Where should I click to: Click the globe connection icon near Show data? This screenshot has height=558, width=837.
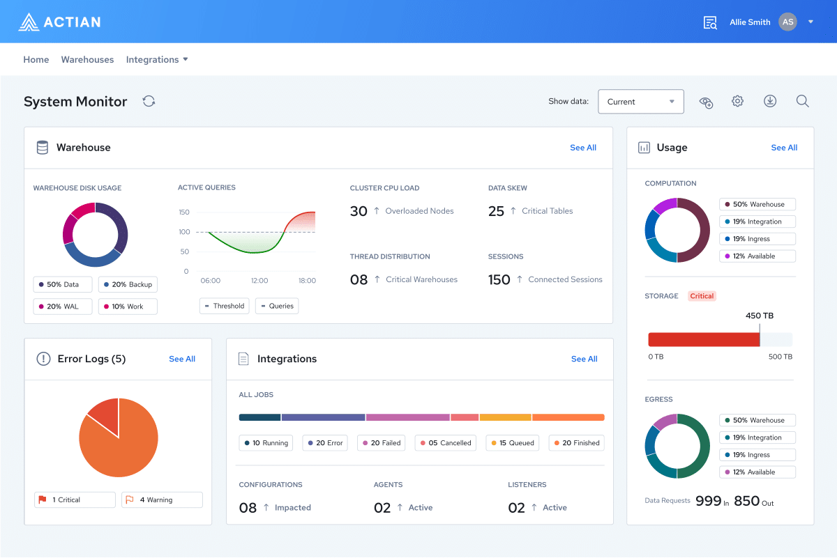click(x=706, y=101)
